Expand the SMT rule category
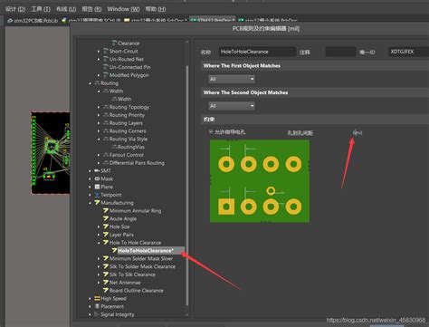Viewport: 429px width, 327px height. coord(90,171)
